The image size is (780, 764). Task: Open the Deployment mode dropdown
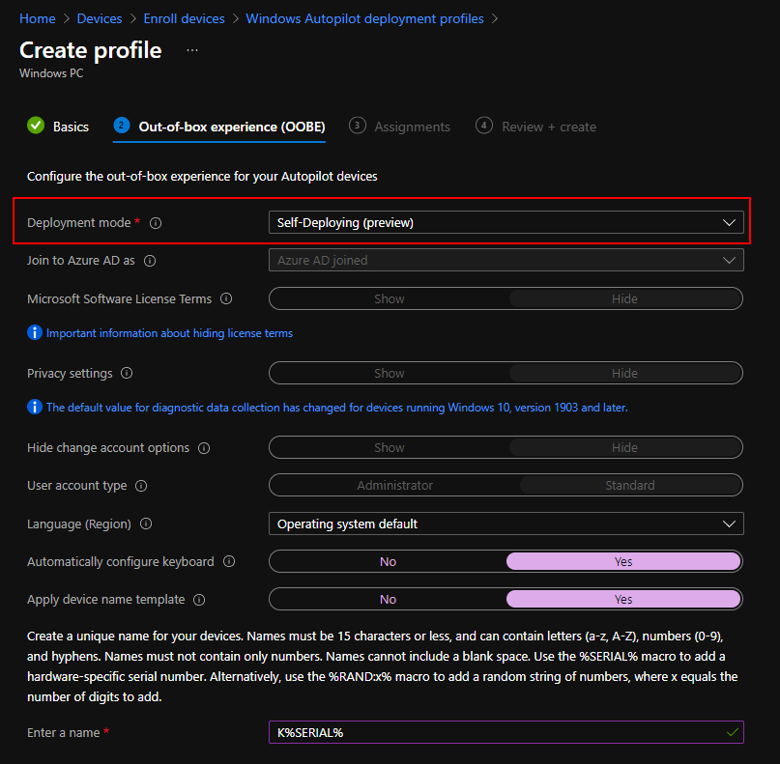[505, 223]
